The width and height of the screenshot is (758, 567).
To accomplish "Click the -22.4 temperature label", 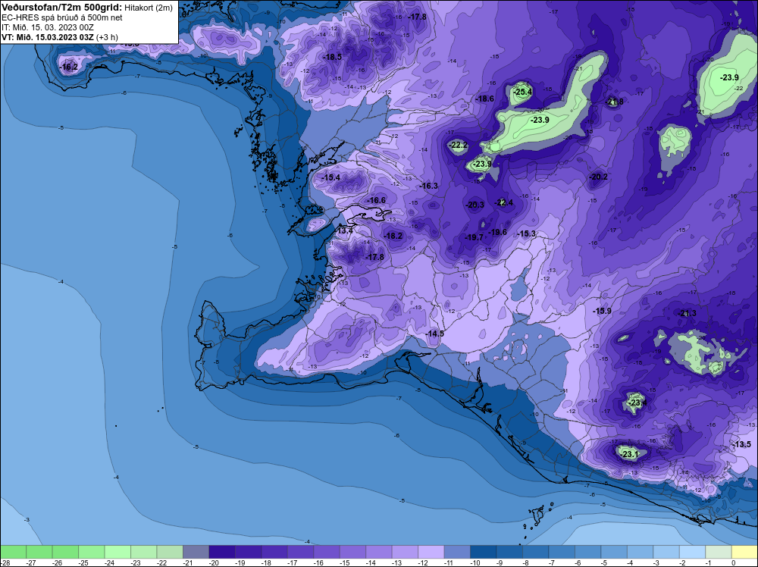I will (x=504, y=202).
